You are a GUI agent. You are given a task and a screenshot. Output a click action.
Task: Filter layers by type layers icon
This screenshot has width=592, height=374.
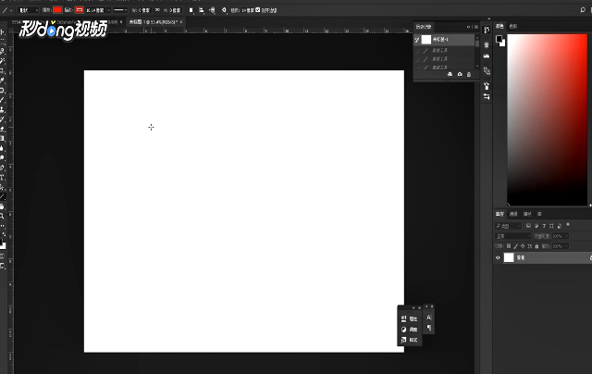544,226
